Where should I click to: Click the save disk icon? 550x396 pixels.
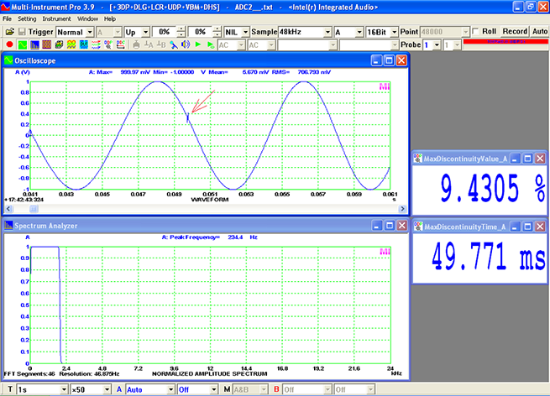tap(23, 31)
